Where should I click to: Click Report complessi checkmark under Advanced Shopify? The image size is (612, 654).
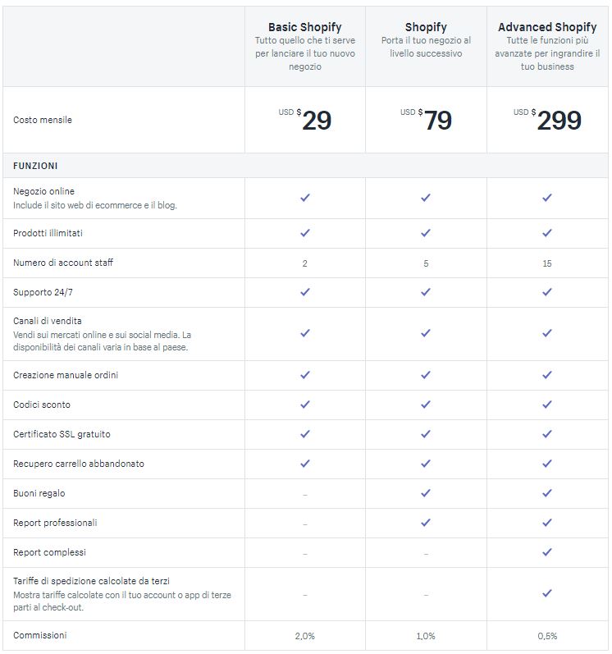tap(547, 552)
